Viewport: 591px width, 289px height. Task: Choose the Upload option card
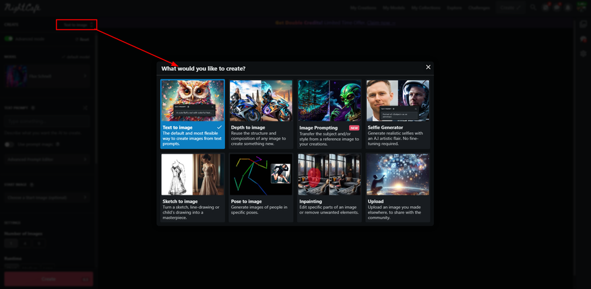tap(398, 187)
